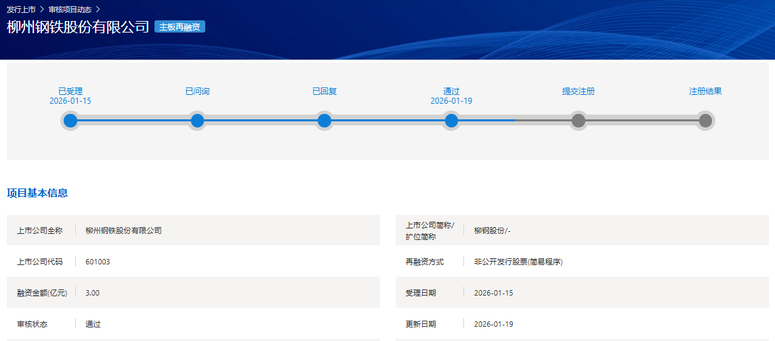Screen dimensions: 775x341
Task: Click the grey 注册结果 node circle
Action: click(705, 121)
